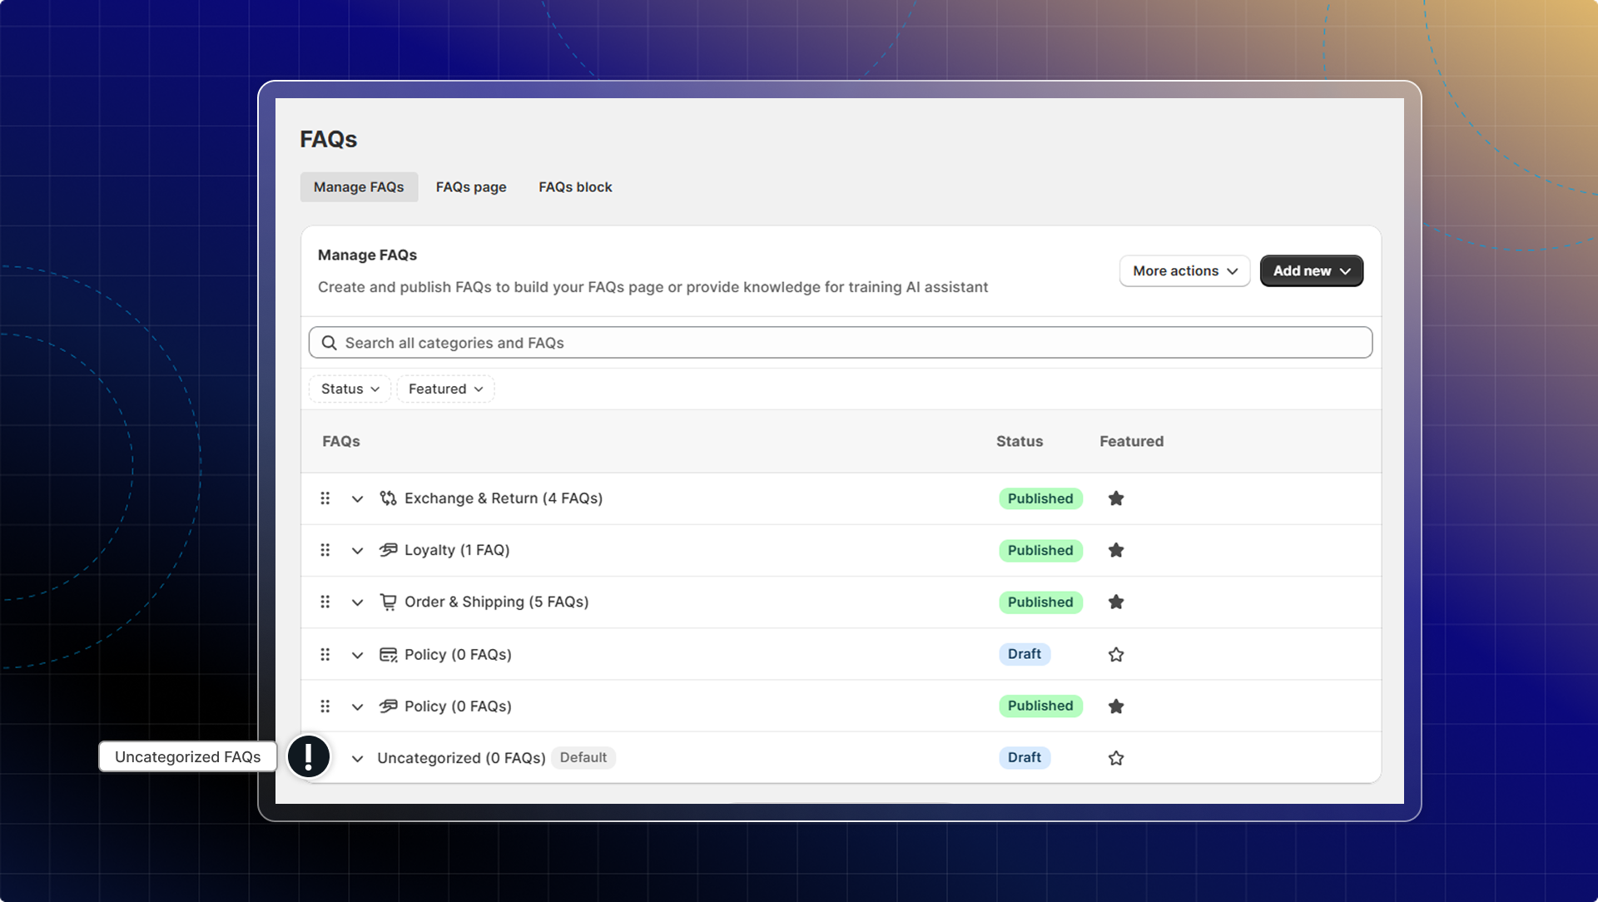Click the drag handle for Exchange & Return
Screen dimensions: 1598x902
pyautogui.click(x=325, y=498)
